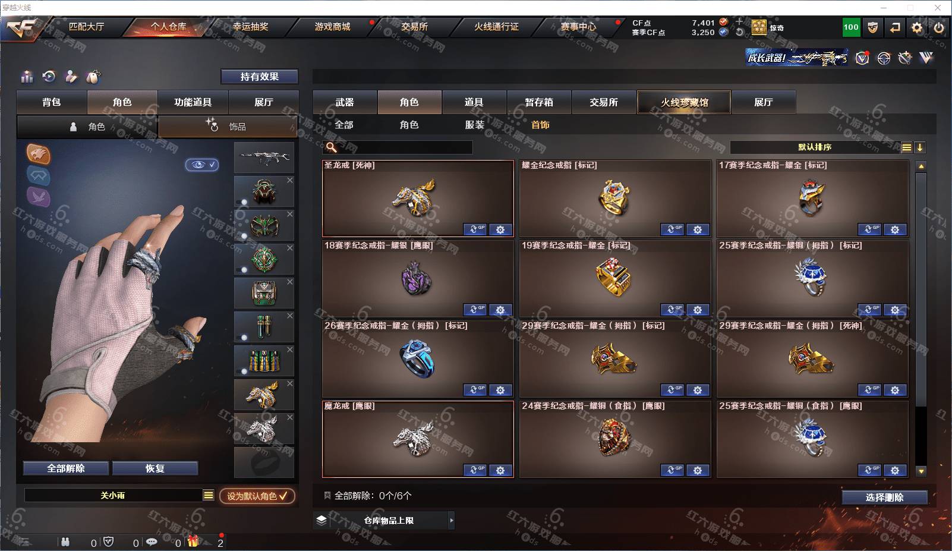Click the power exit icon

pyautogui.click(x=939, y=27)
